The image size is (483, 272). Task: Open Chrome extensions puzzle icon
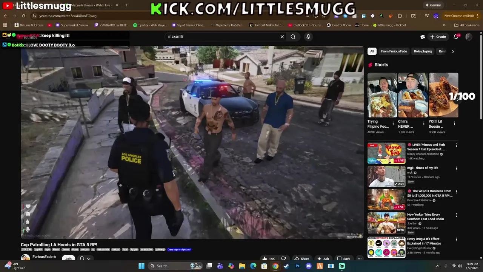[400, 16]
